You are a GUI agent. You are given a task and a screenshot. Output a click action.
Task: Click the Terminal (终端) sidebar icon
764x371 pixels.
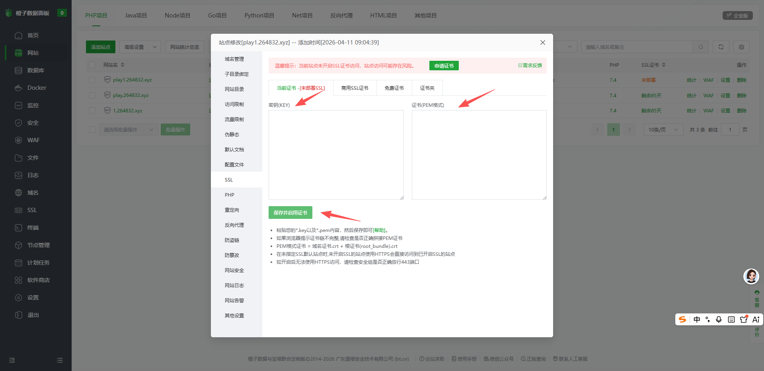tap(18, 228)
